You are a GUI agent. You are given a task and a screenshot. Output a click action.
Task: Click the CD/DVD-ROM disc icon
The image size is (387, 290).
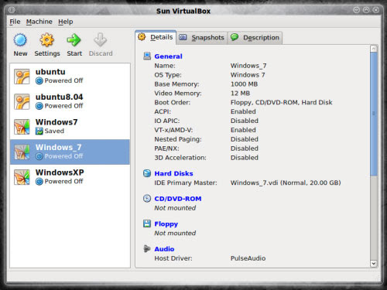click(x=147, y=199)
